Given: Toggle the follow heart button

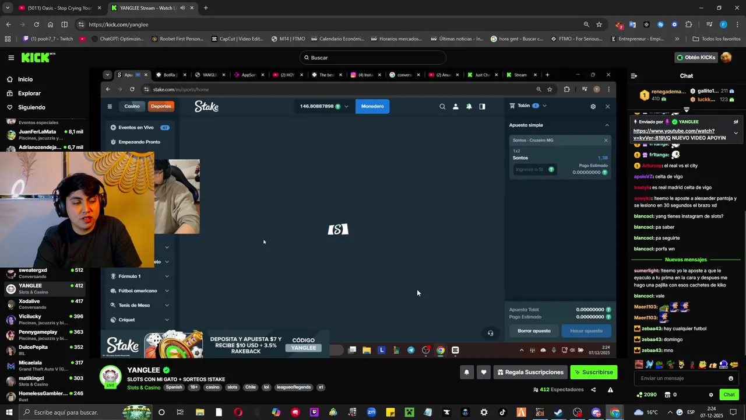Looking at the screenshot, I should pos(483,372).
